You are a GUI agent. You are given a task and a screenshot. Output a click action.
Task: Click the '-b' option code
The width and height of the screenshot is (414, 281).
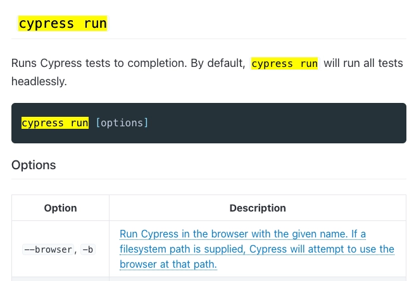87,249
